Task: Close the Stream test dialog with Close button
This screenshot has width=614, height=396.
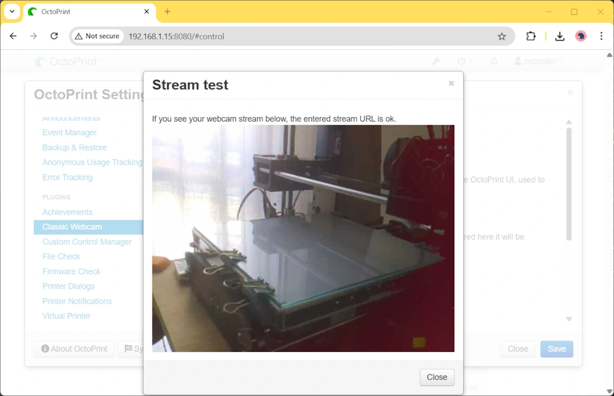Action: (x=436, y=377)
